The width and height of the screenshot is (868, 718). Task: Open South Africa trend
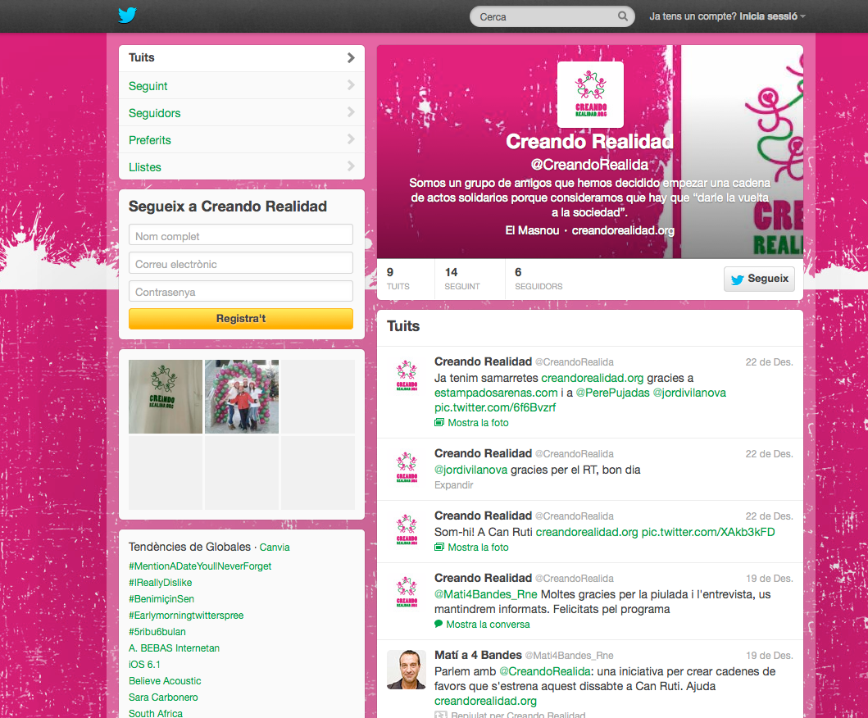click(x=156, y=713)
